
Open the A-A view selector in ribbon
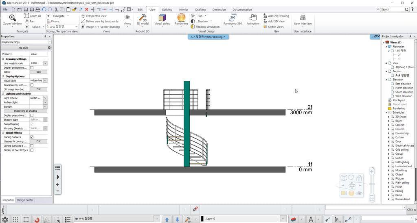tap(62, 27)
